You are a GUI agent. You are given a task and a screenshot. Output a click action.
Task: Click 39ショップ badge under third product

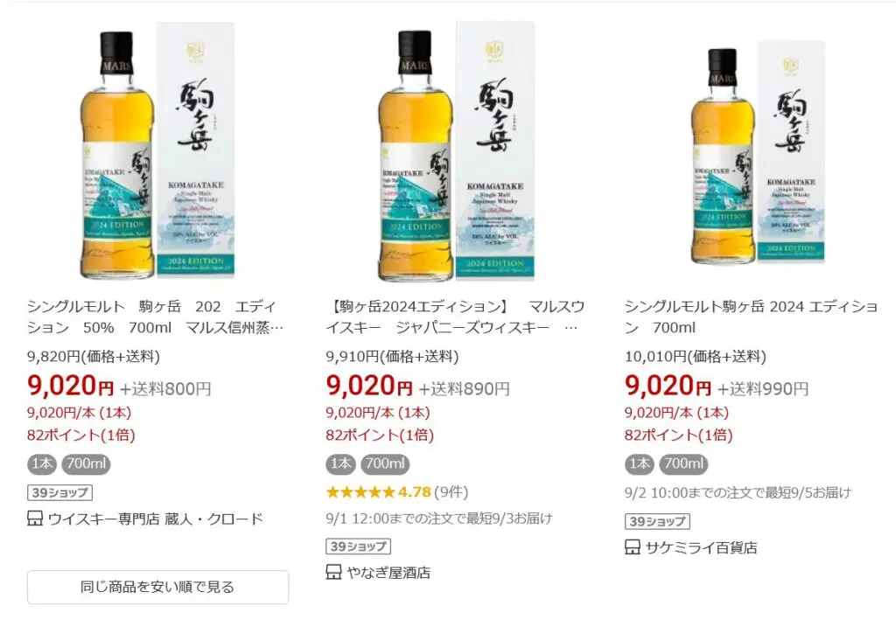[x=657, y=521]
